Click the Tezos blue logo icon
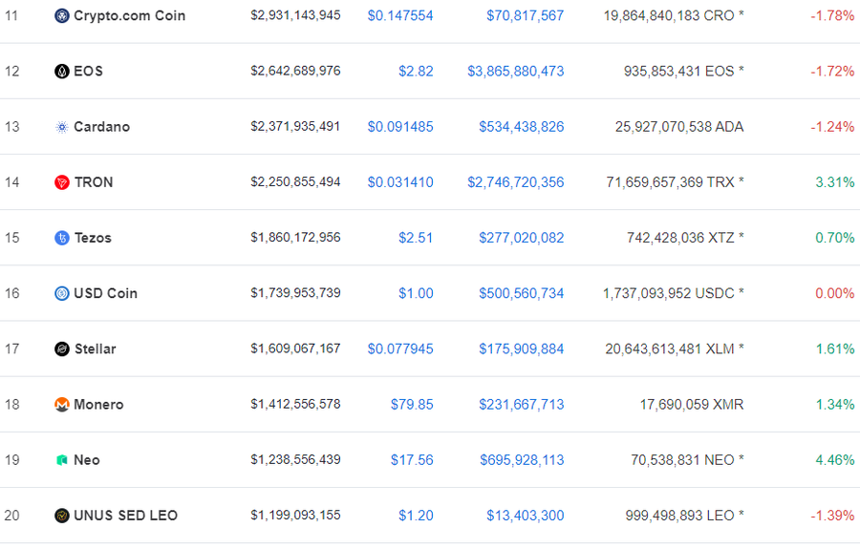 (x=62, y=238)
